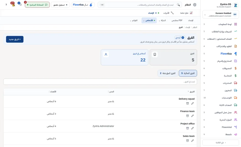Click the Ask Flowrica button
This screenshot has height=147, width=241.
point(83,5)
